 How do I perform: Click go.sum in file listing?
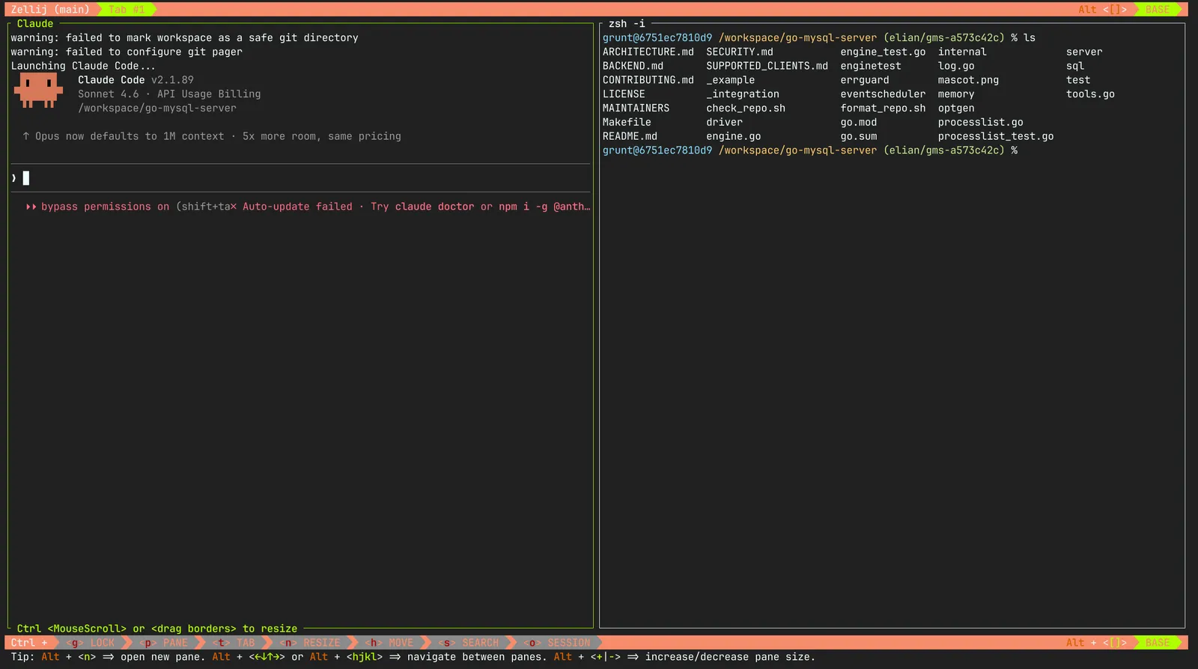click(x=859, y=136)
